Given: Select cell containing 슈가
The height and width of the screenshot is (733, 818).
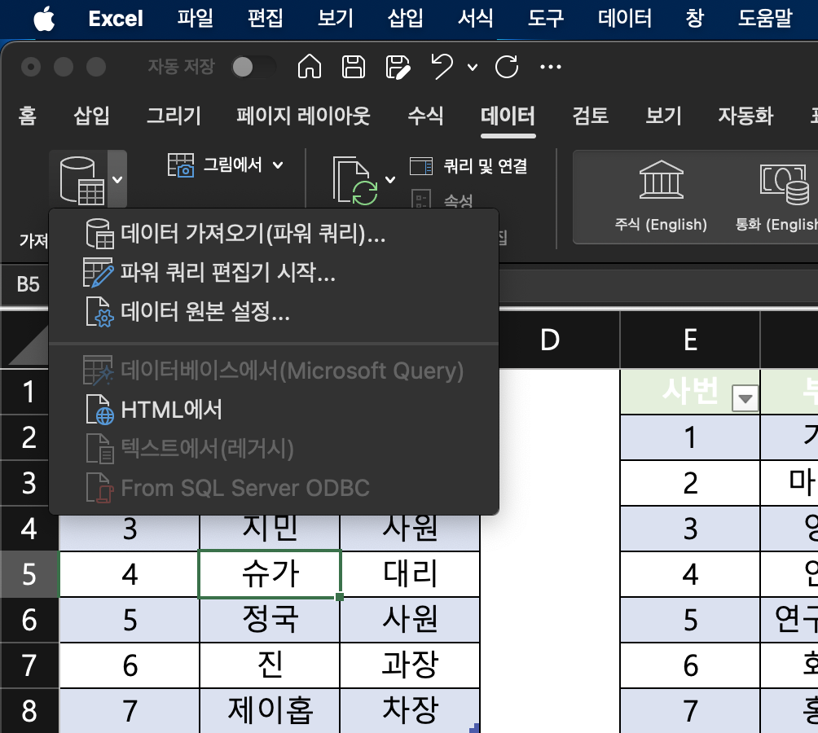Looking at the screenshot, I should tap(270, 574).
